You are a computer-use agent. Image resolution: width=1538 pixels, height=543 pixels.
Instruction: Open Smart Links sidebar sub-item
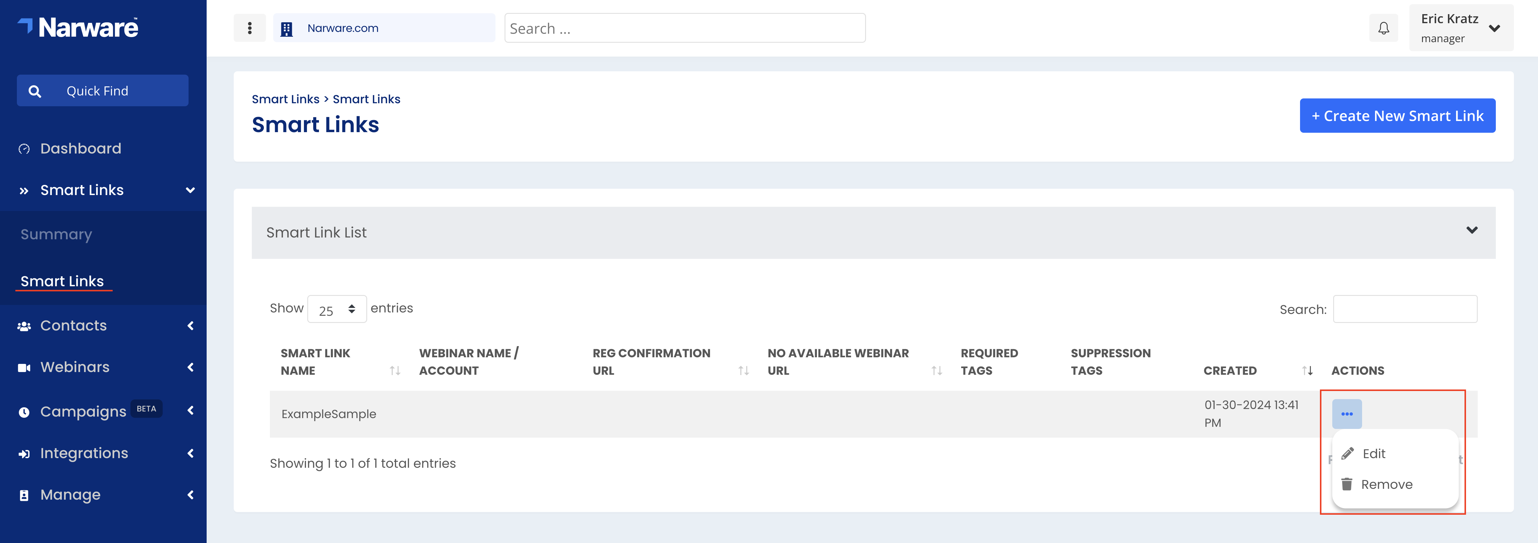coord(62,281)
